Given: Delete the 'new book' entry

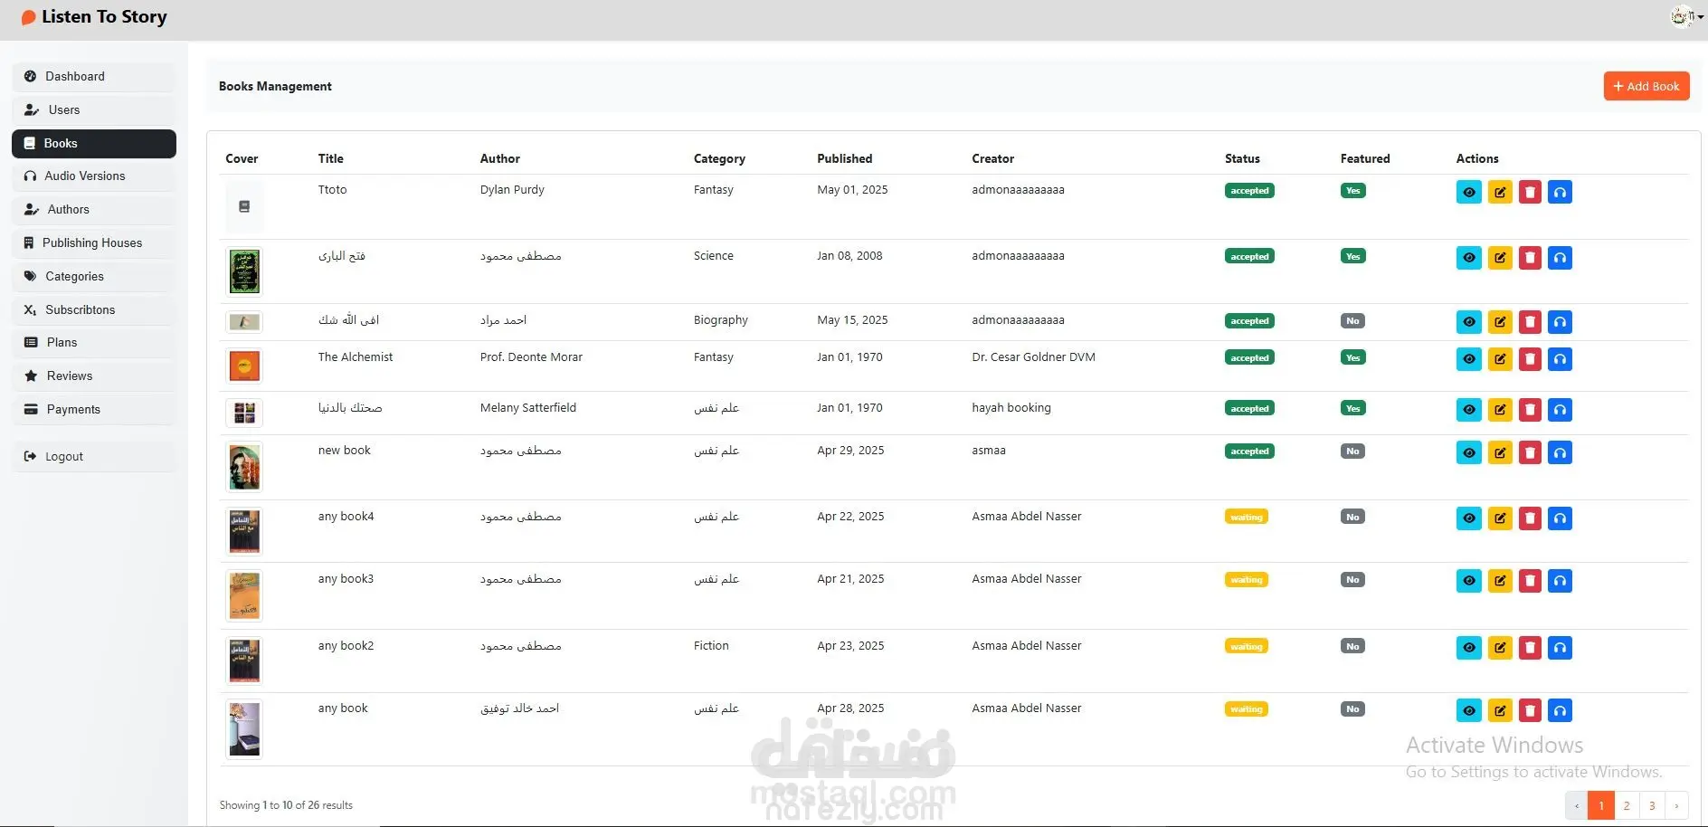Looking at the screenshot, I should (x=1530, y=452).
